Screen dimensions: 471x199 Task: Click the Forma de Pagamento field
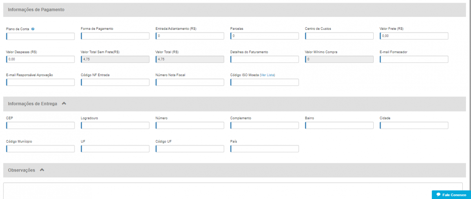115,36
